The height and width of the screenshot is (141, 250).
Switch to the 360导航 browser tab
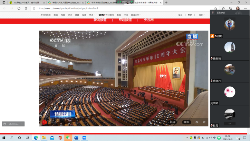pyautogui.click(x=24, y=2)
